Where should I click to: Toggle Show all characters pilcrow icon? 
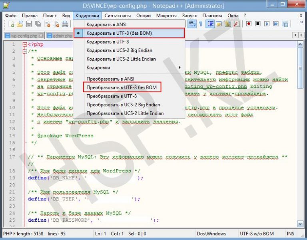(x=201, y=24)
